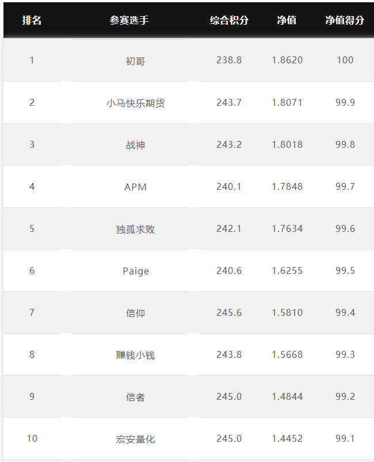Click the 净值 column header
The image size is (374, 462).
[287, 20]
